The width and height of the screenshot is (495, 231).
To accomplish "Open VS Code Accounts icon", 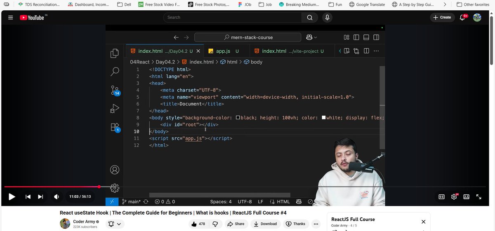I will (x=115, y=170).
